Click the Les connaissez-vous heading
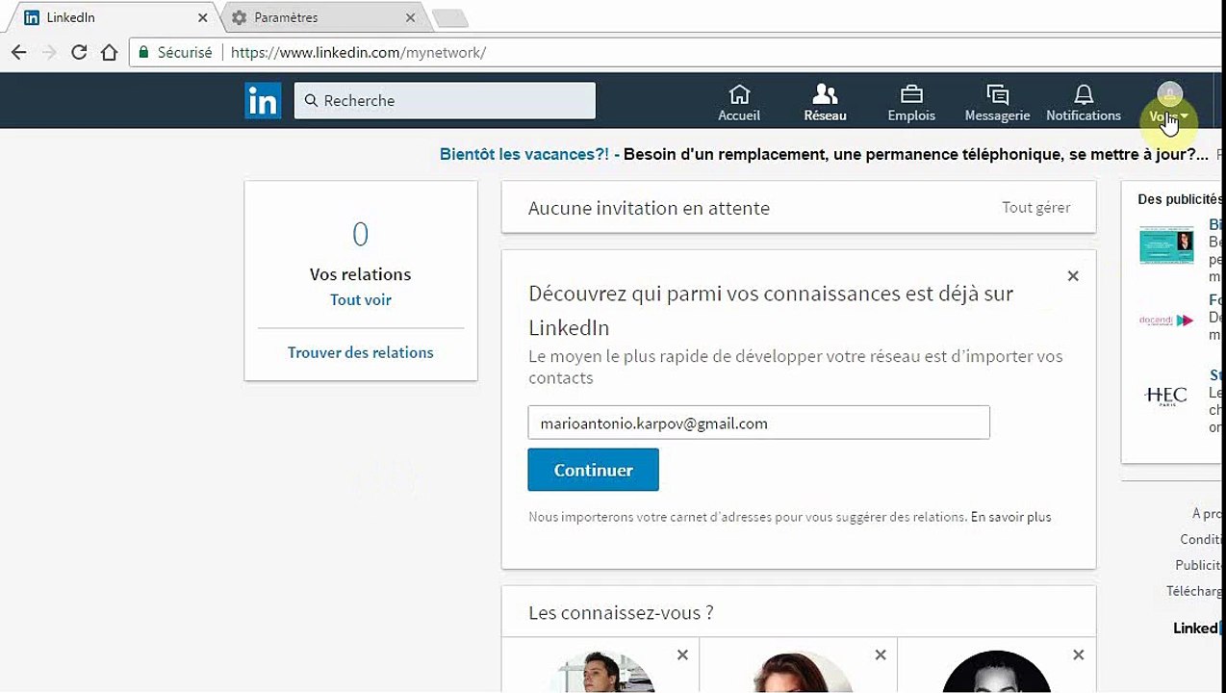This screenshot has height=693, width=1226. pyautogui.click(x=621, y=612)
